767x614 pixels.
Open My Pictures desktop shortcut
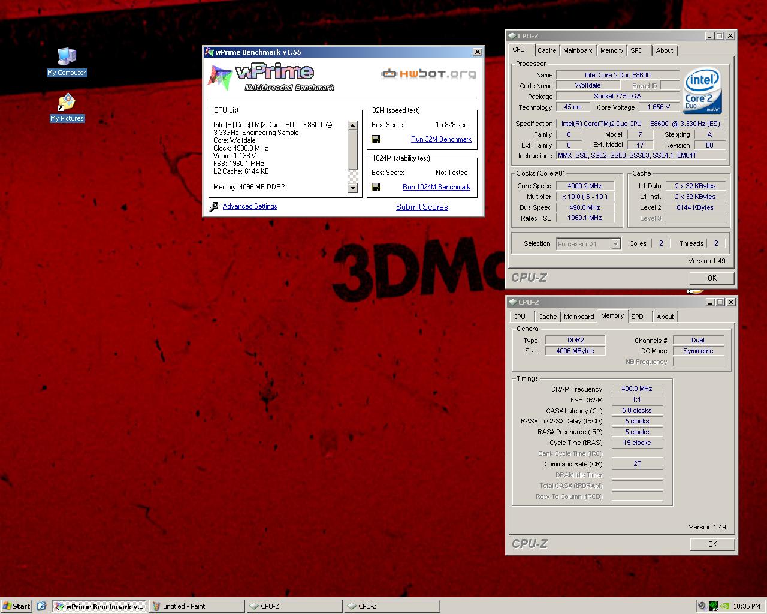(x=67, y=107)
